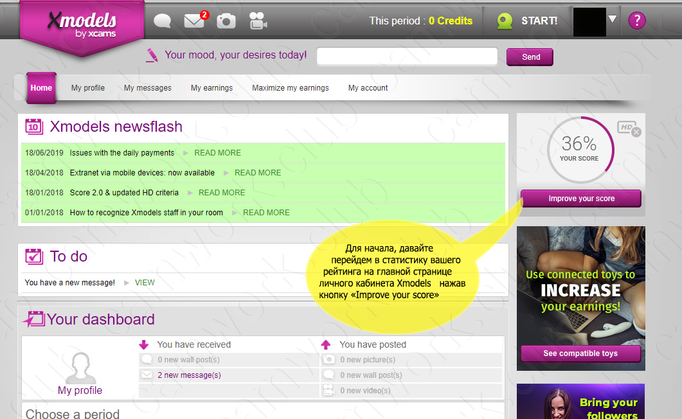The height and width of the screenshot is (419, 682).
Task: Click the Improve your score button
Action: tap(580, 199)
